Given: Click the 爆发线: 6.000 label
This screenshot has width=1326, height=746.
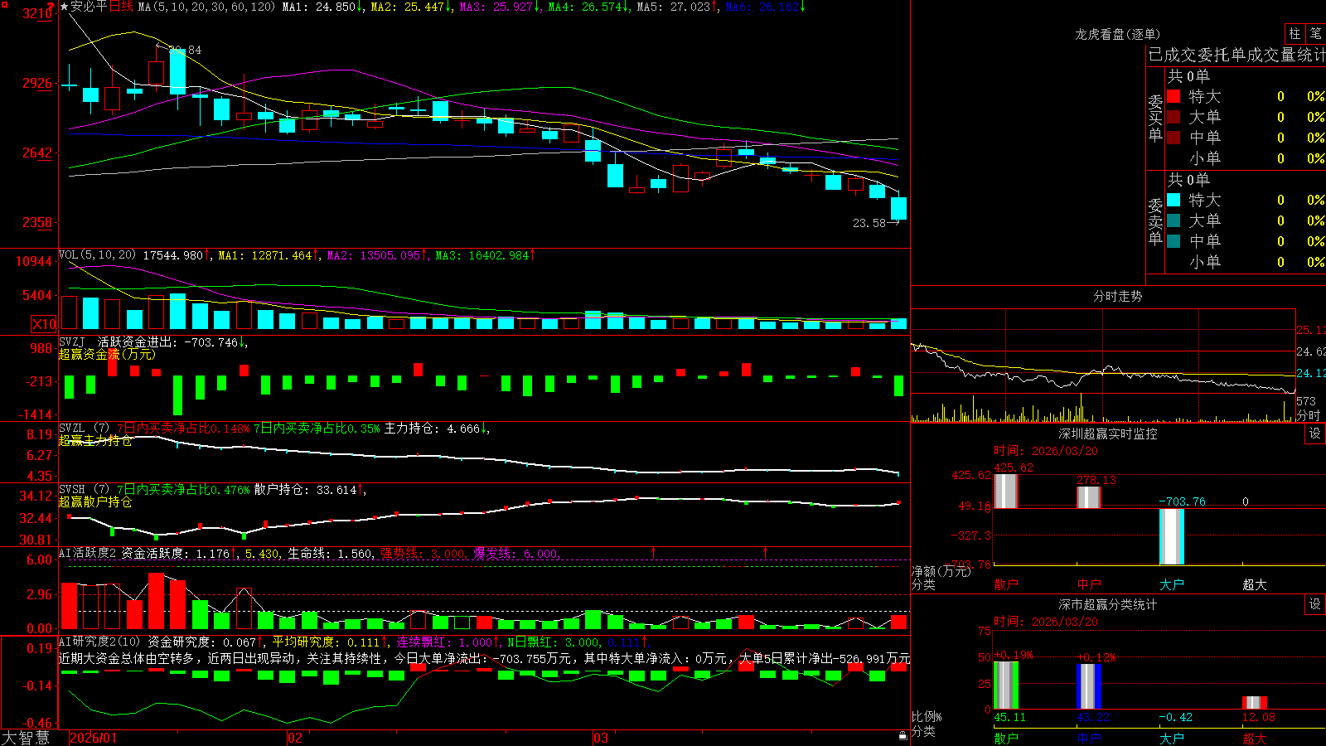Looking at the screenshot, I should [516, 553].
